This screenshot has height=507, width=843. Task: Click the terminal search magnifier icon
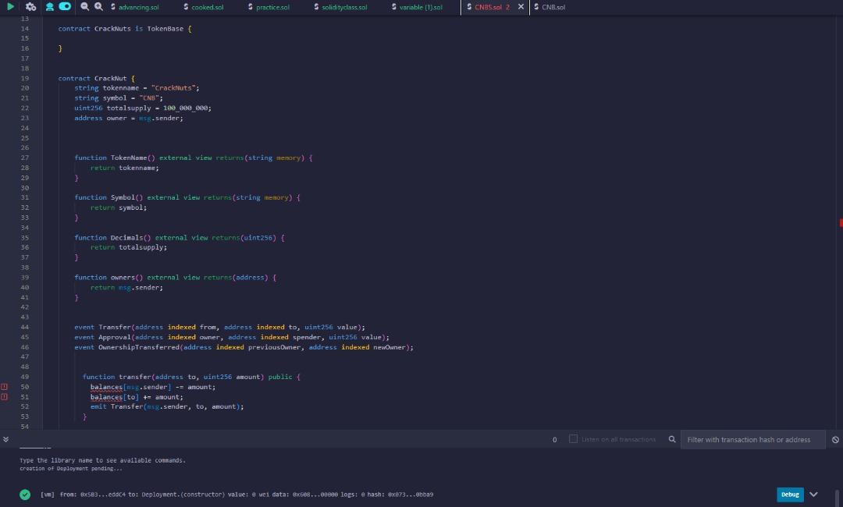click(x=672, y=439)
